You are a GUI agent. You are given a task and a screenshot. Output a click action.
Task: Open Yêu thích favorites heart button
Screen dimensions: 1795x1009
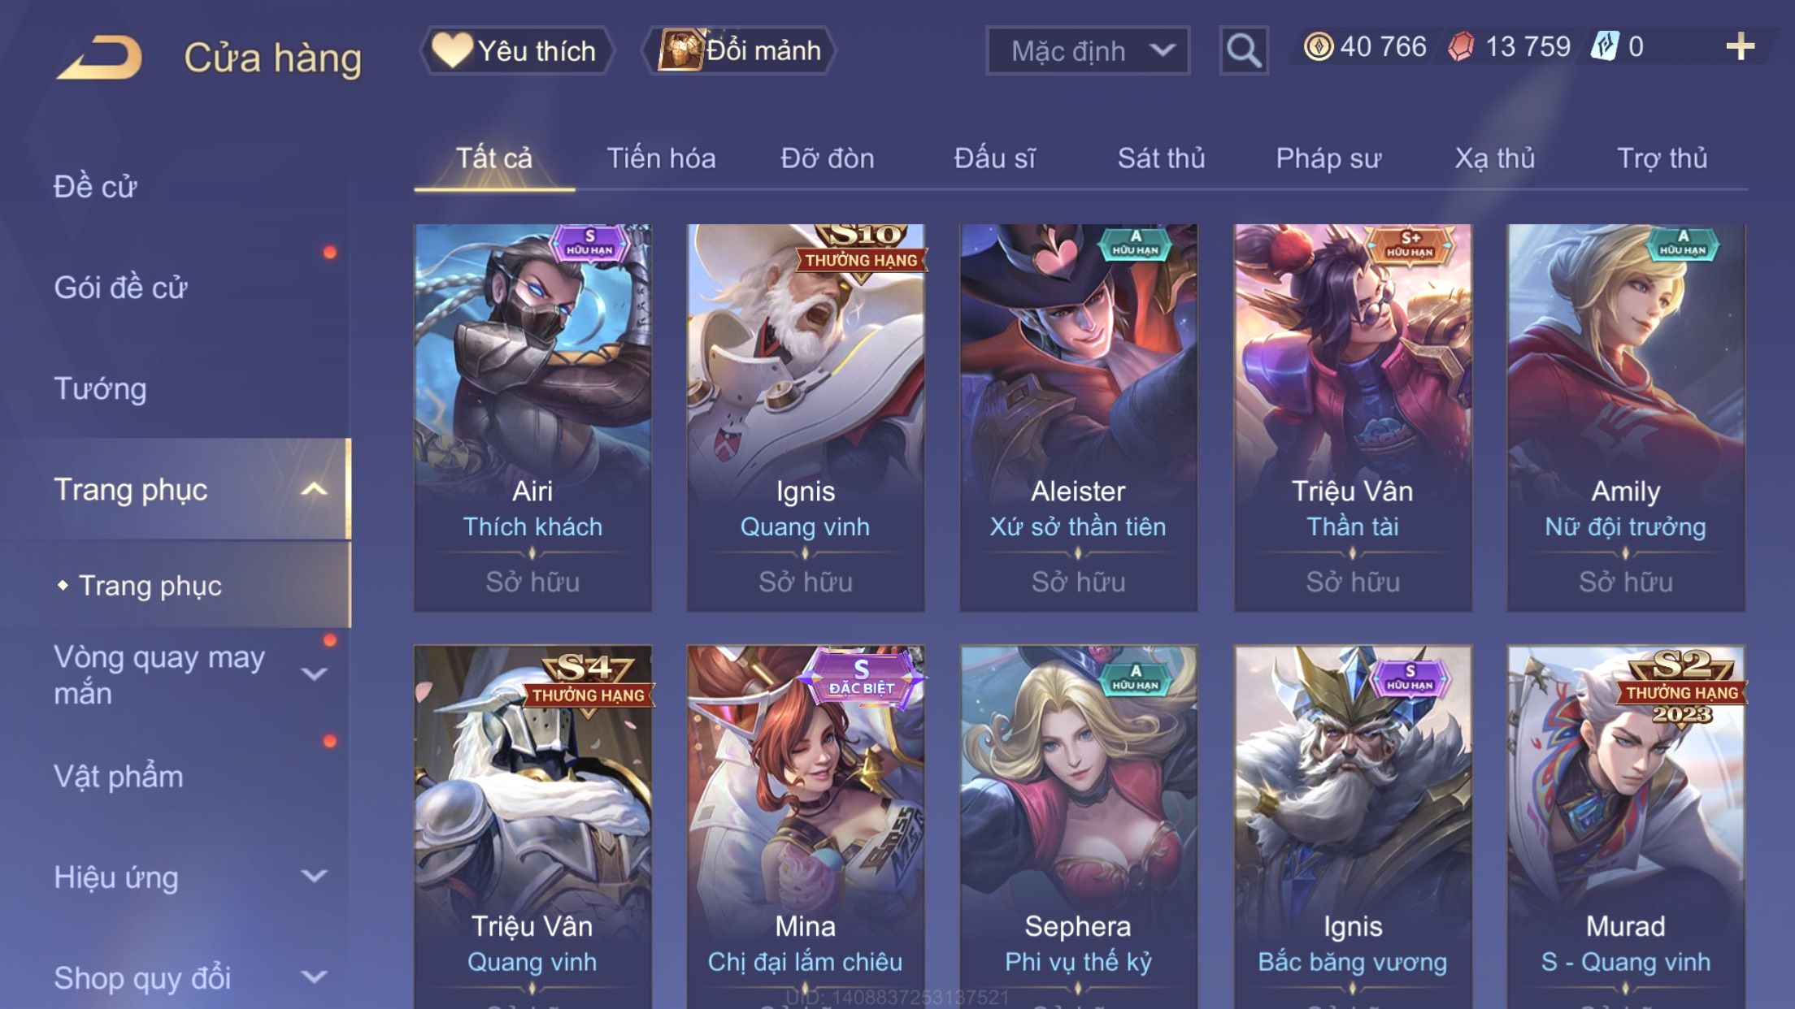516,50
